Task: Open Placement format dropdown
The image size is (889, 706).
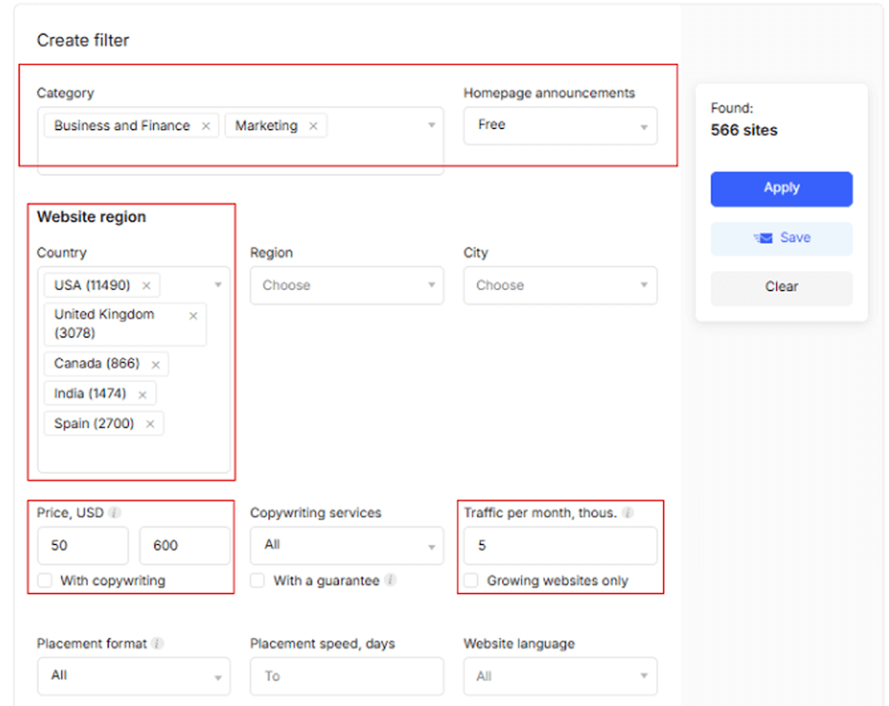Action: (134, 676)
